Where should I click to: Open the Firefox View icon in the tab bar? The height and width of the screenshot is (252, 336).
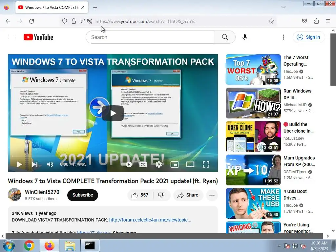point(7,7)
